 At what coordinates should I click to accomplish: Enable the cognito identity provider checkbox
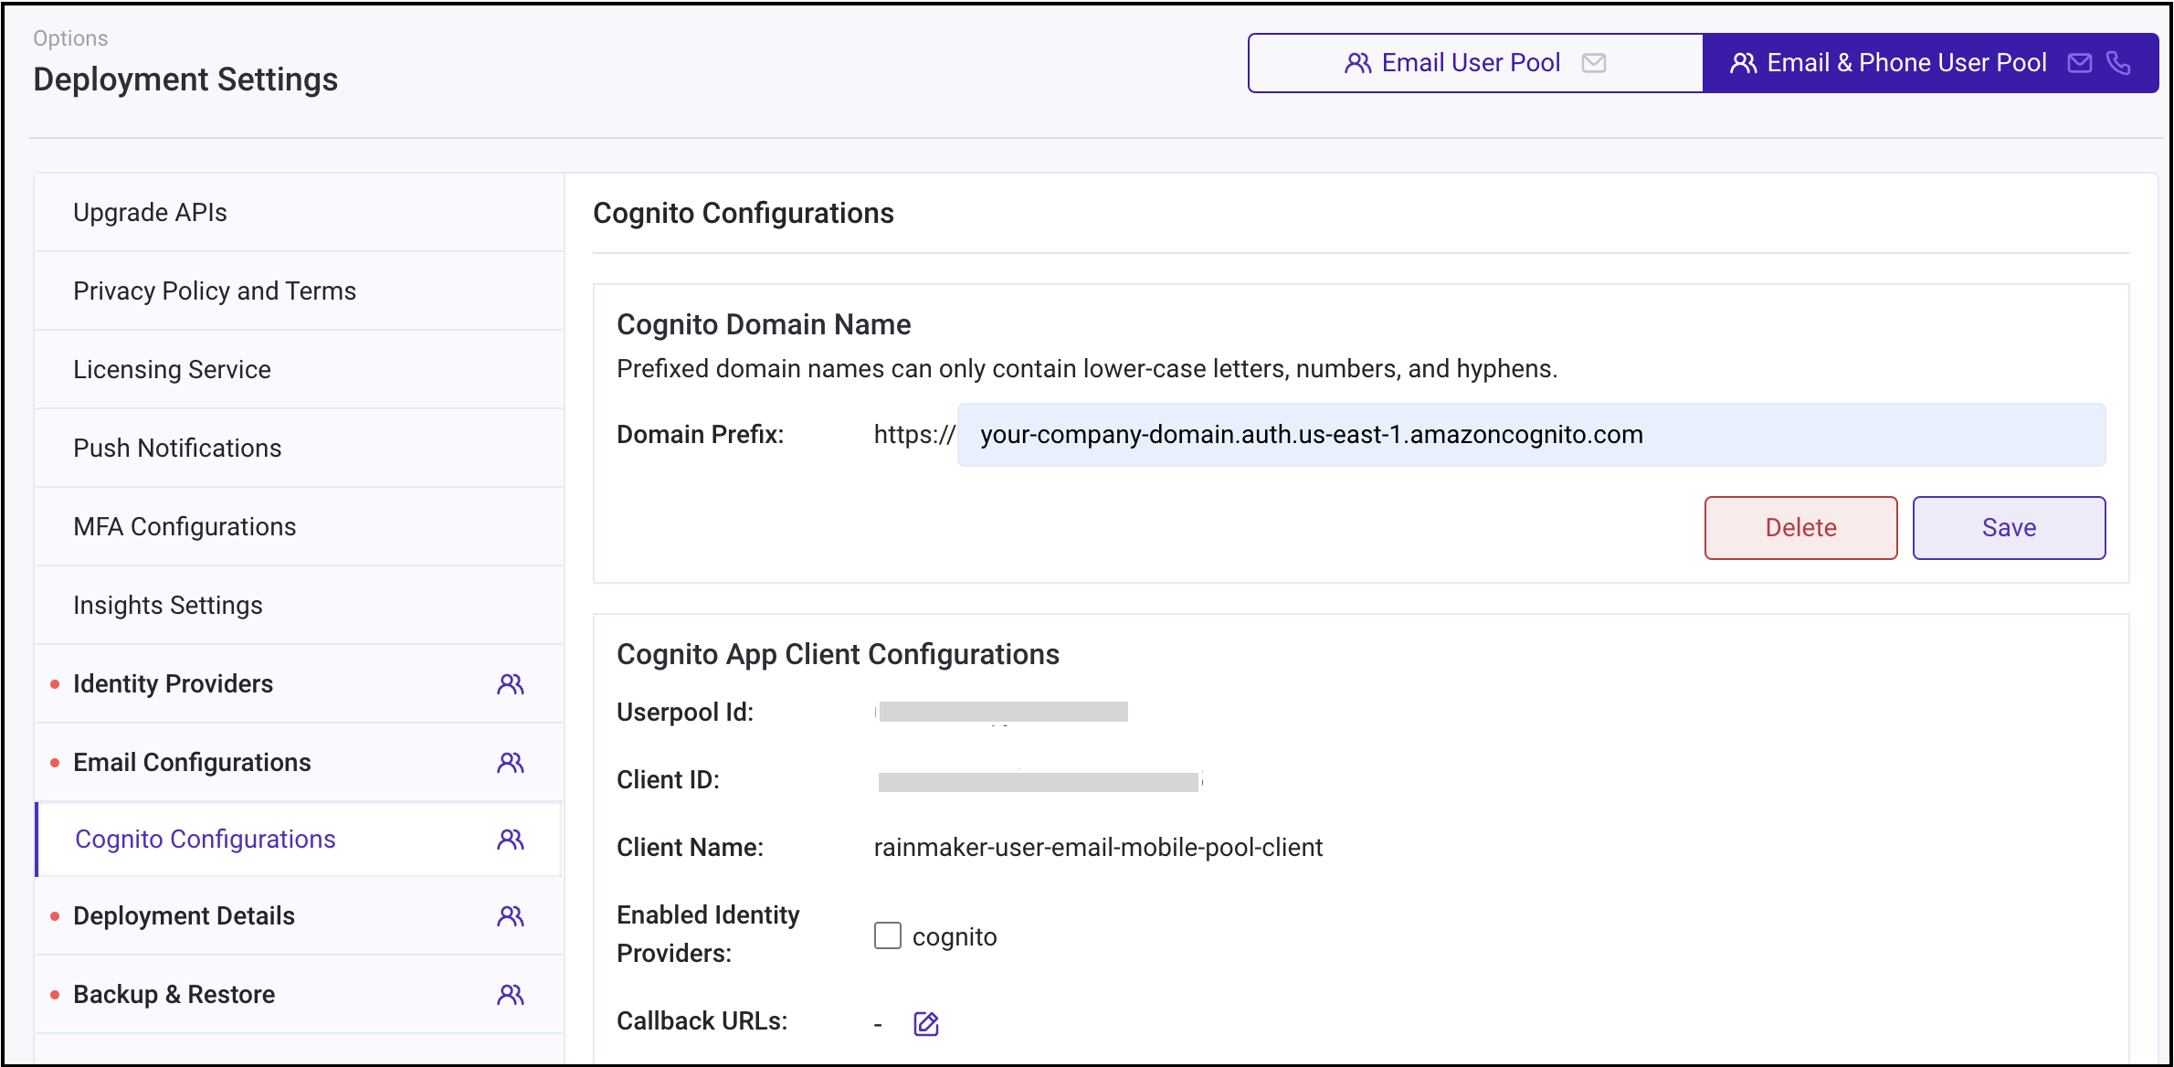tap(888, 936)
